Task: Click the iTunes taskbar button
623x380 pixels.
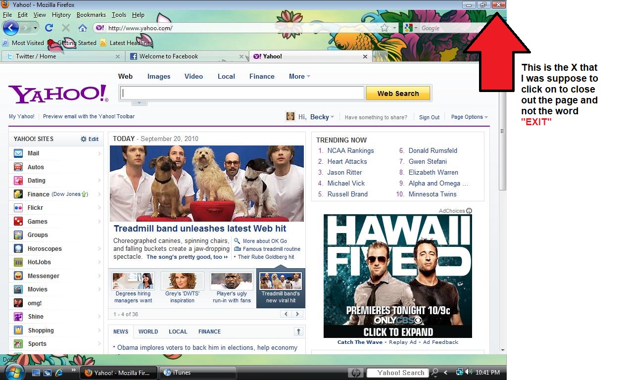Action: (x=199, y=373)
